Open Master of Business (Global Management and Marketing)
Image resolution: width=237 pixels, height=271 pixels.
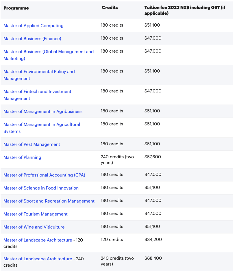click(48, 52)
